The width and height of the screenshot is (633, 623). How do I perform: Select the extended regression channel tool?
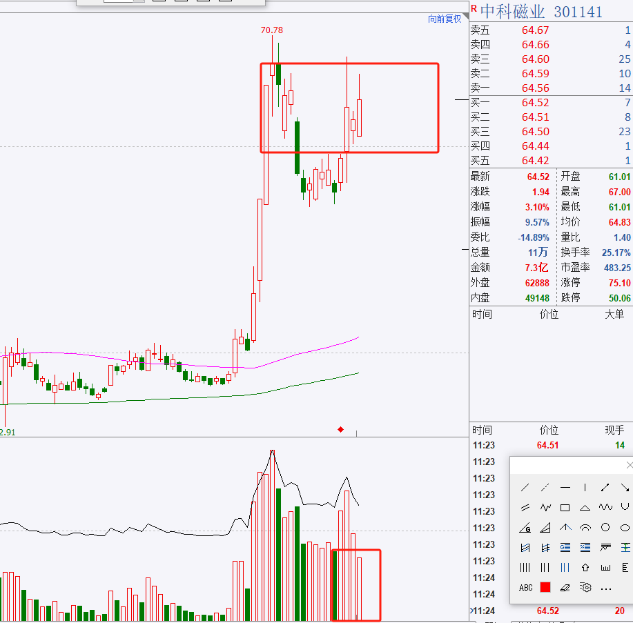coord(545,548)
